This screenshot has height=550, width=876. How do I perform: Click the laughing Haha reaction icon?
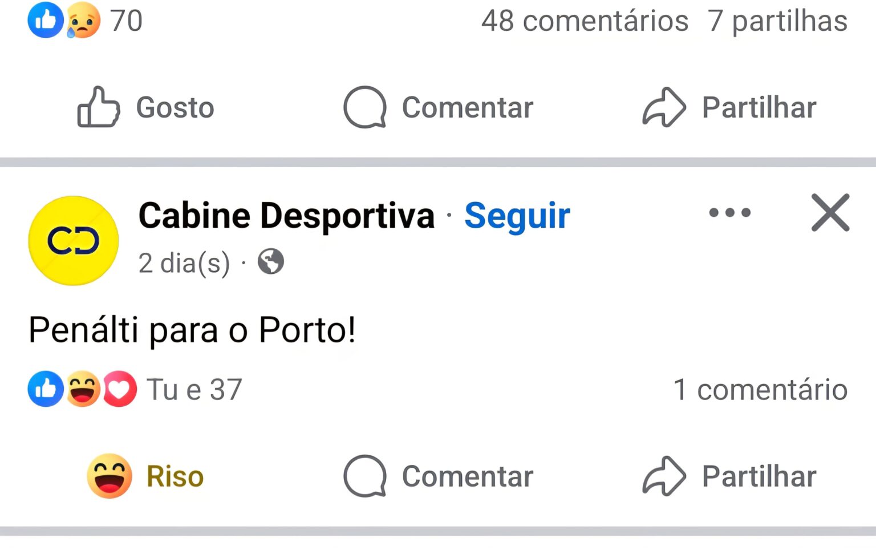[82, 389]
